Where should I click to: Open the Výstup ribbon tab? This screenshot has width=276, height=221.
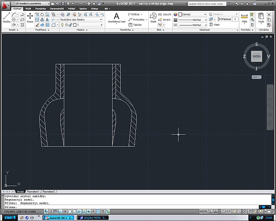(94, 9)
